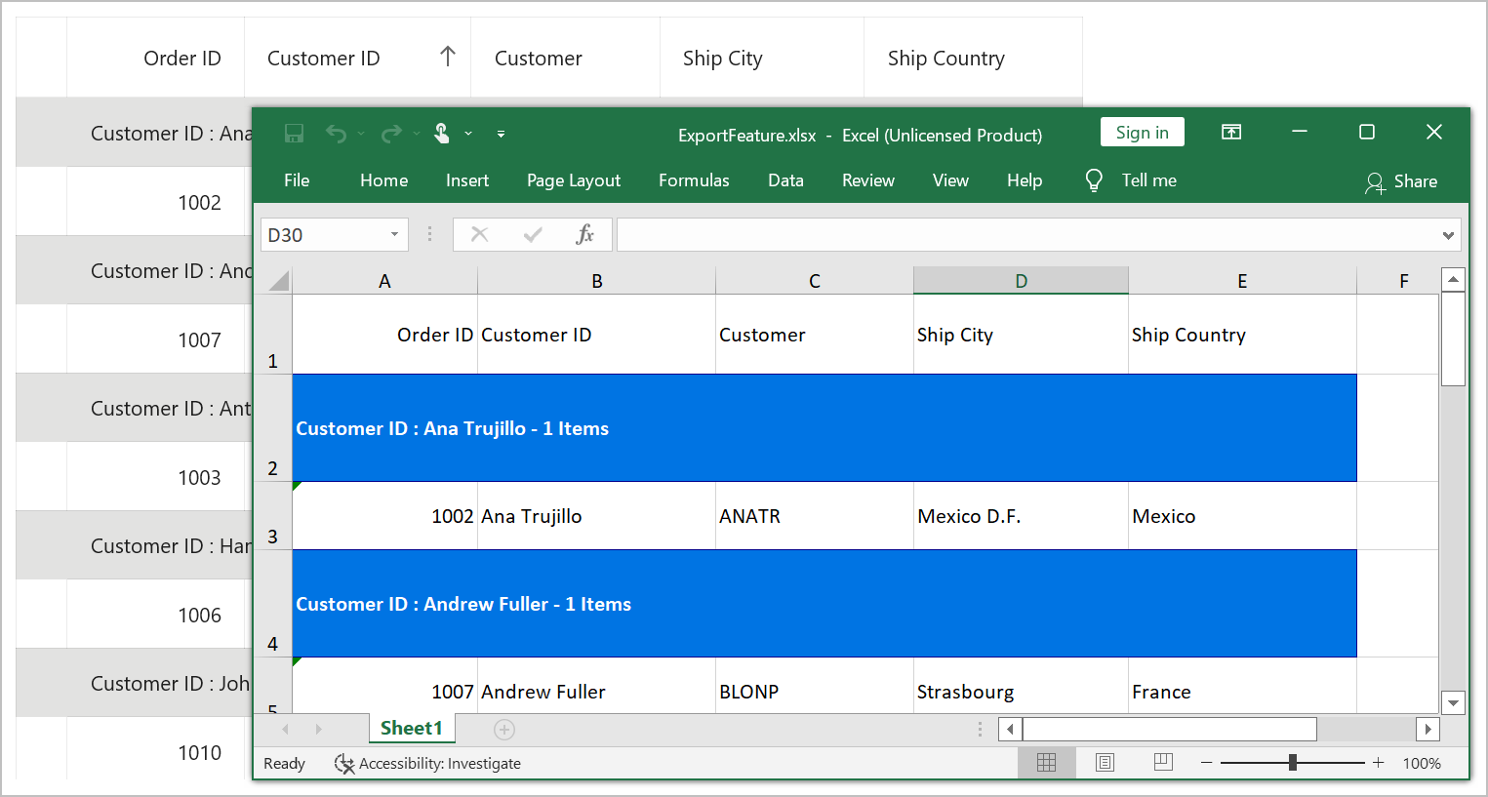Switch to Normal view icon
The height and width of the screenshot is (797, 1488).
(1047, 763)
